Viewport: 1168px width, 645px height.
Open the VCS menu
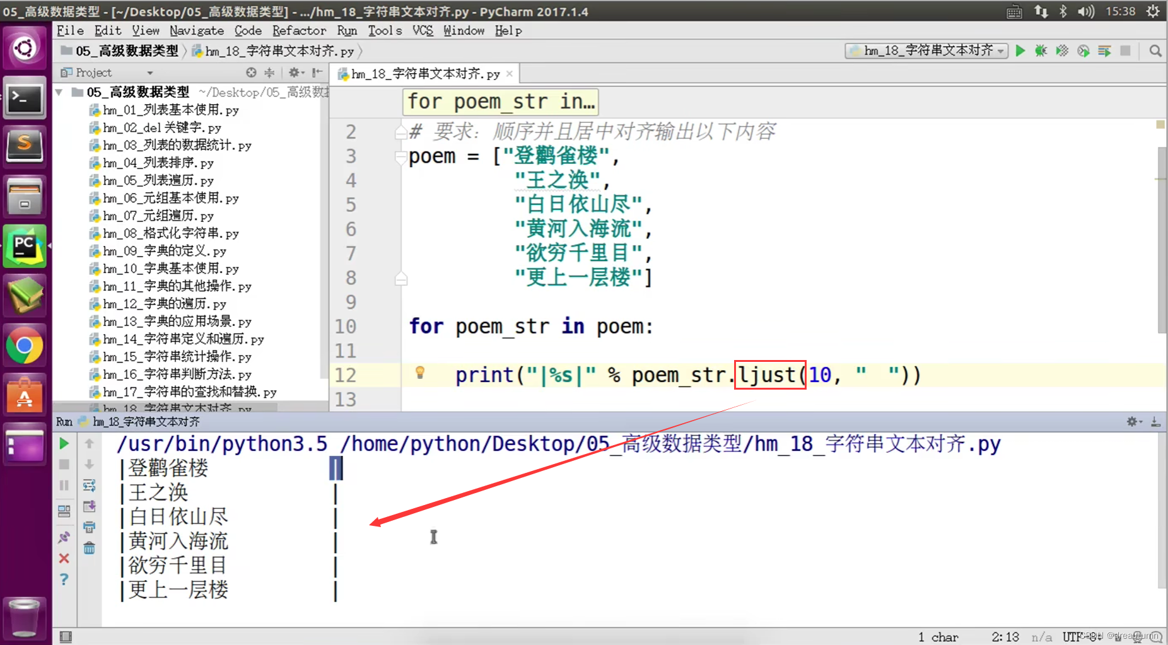click(423, 30)
